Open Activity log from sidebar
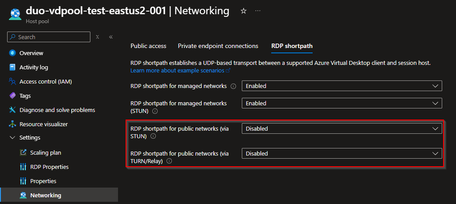Screen dimensions: 456x204 [33, 67]
